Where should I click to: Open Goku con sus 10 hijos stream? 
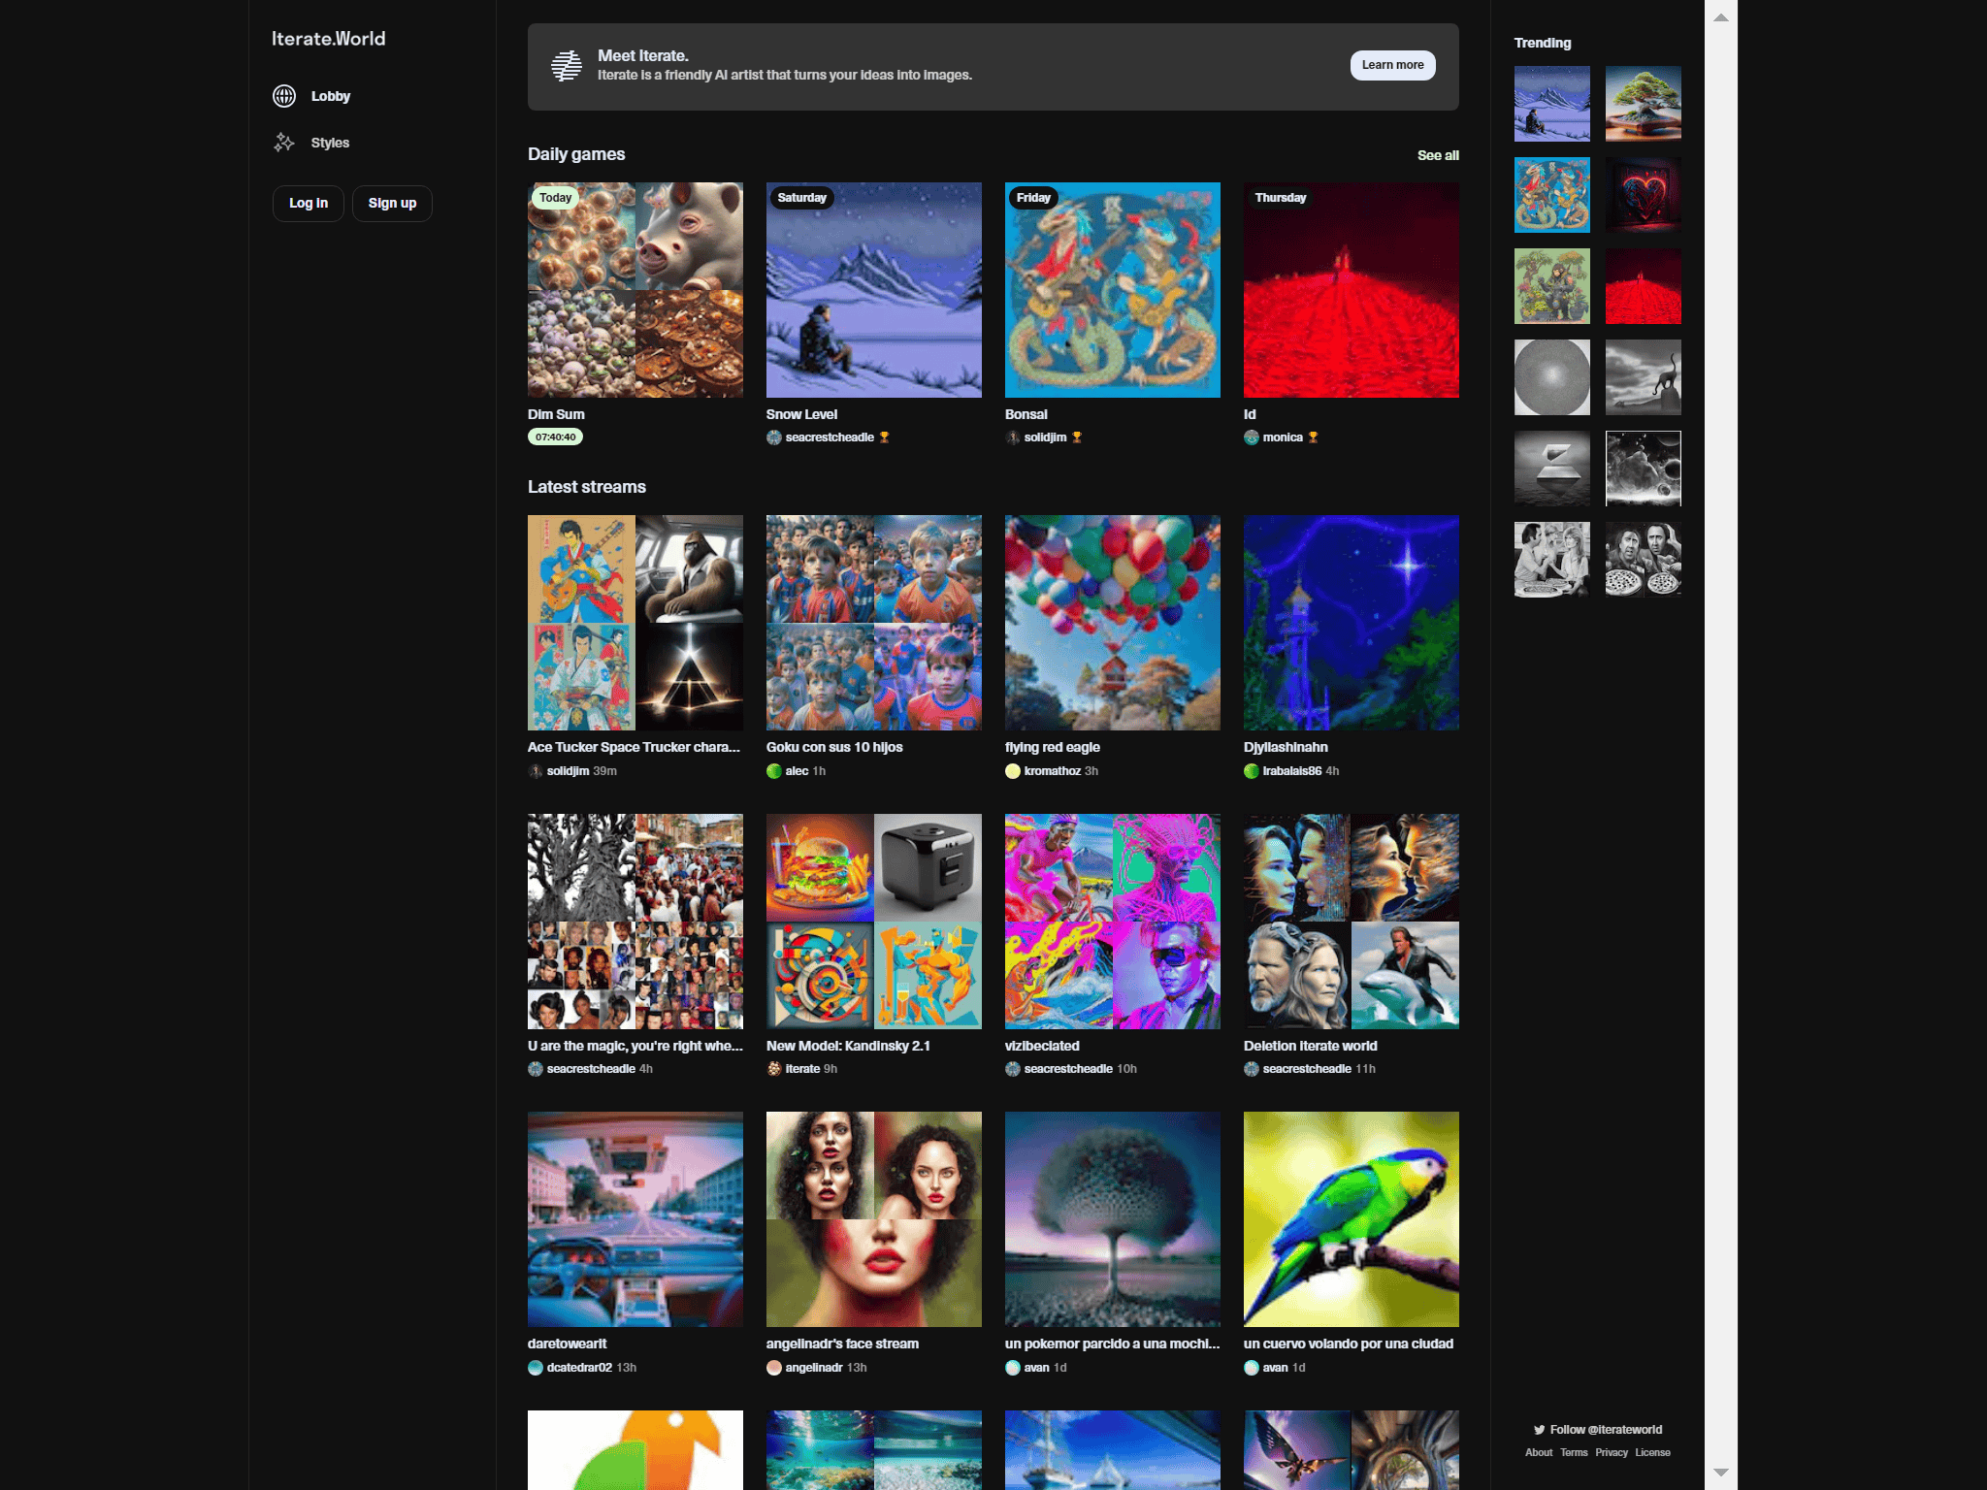click(874, 623)
